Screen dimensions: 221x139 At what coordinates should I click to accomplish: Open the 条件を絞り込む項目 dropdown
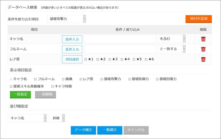pyautogui.click(x=67, y=19)
